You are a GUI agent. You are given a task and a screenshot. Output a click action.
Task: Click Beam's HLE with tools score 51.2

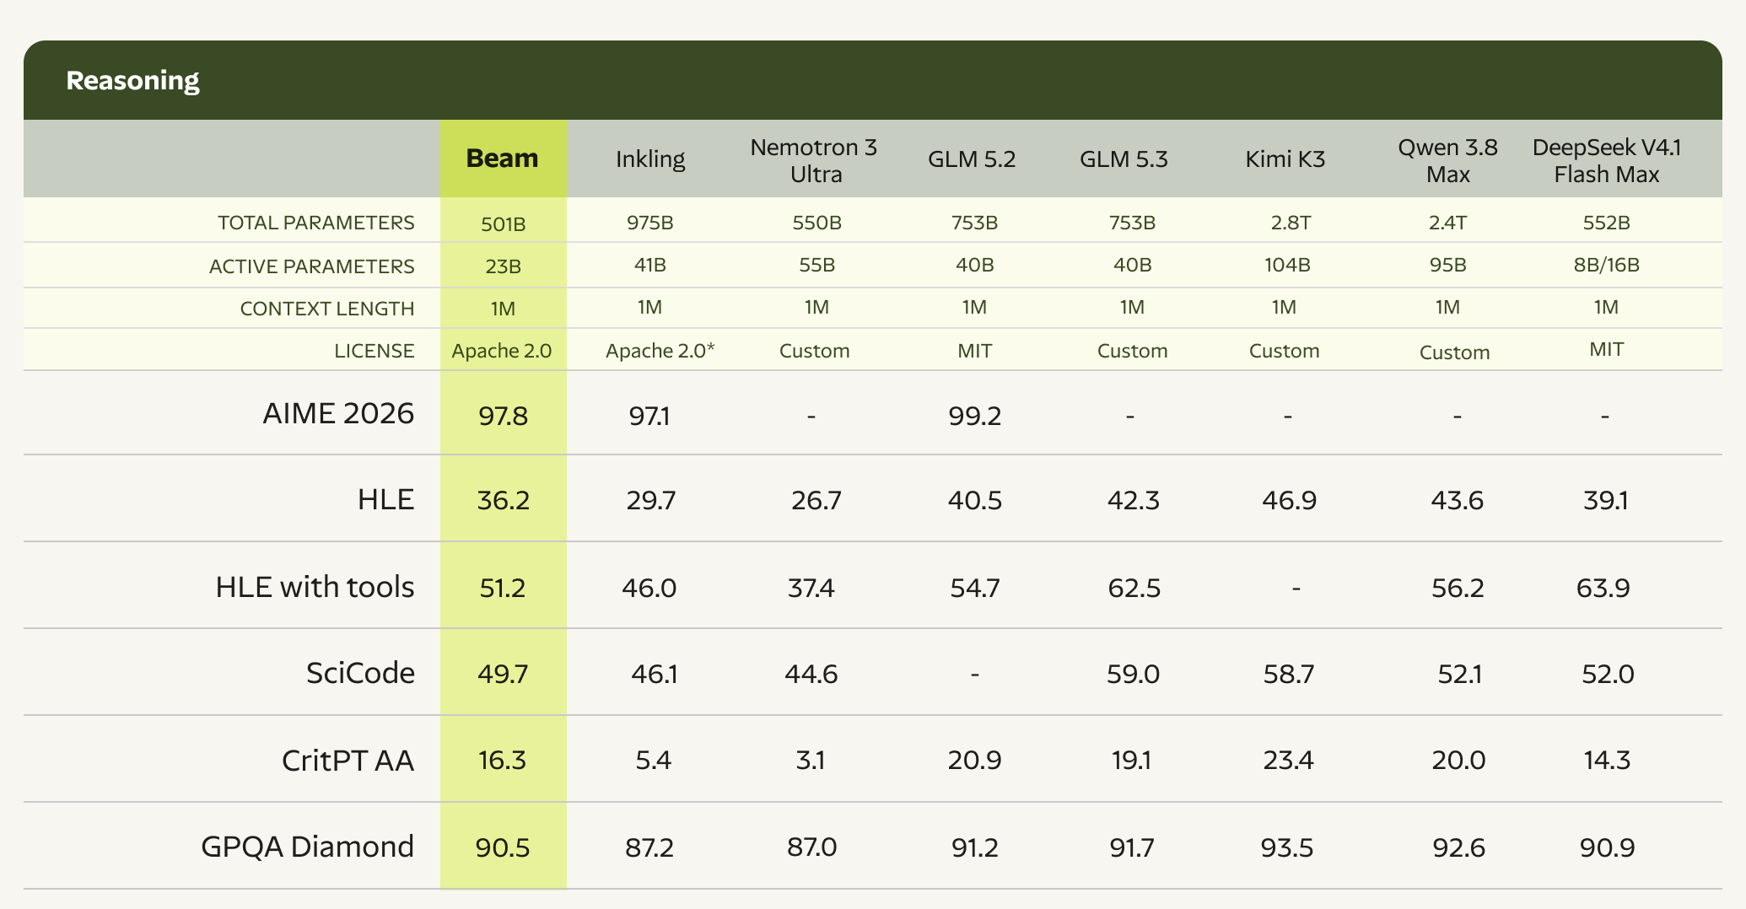[503, 588]
